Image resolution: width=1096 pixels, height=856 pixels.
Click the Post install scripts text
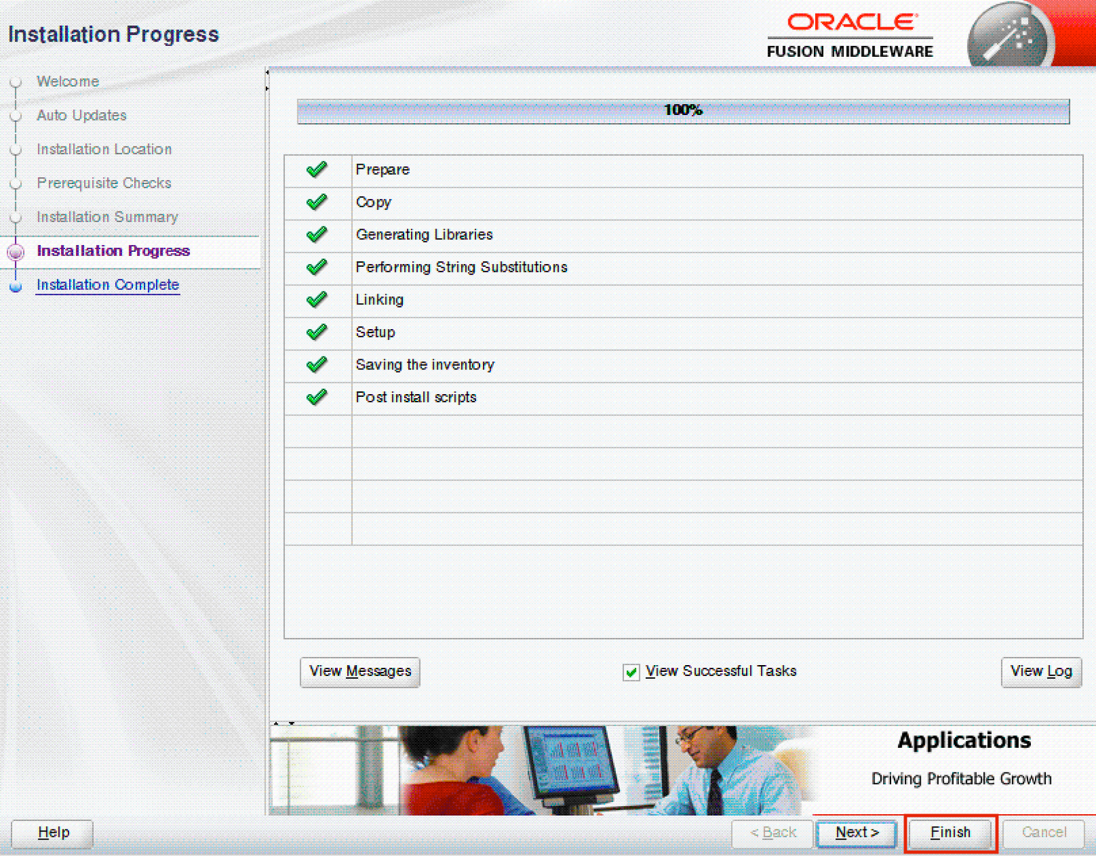(416, 398)
